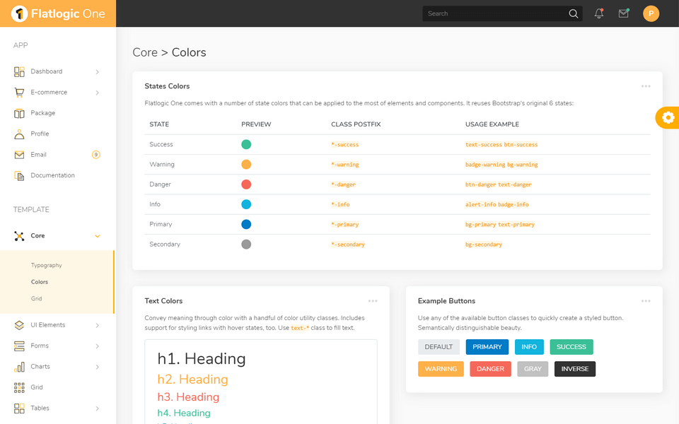679x424 pixels.
Task: Click the orange settings gear button
Action: [x=668, y=117]
